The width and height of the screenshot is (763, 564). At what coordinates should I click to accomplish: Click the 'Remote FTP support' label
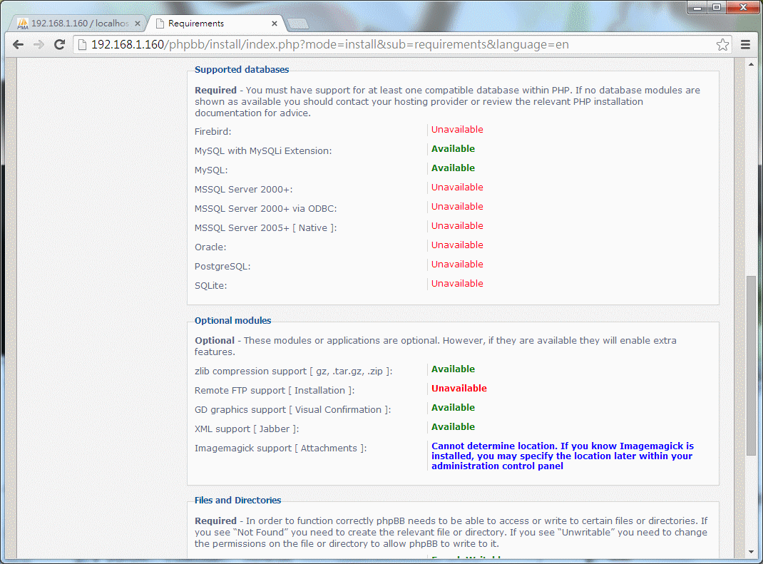(x=275, y=390)
